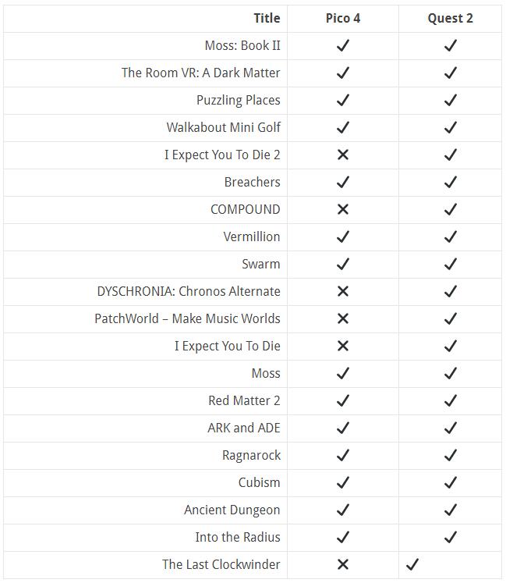
Task: Click the Pico 4 checkmark for Moss: Book II
Action: [x=342, y=46]
